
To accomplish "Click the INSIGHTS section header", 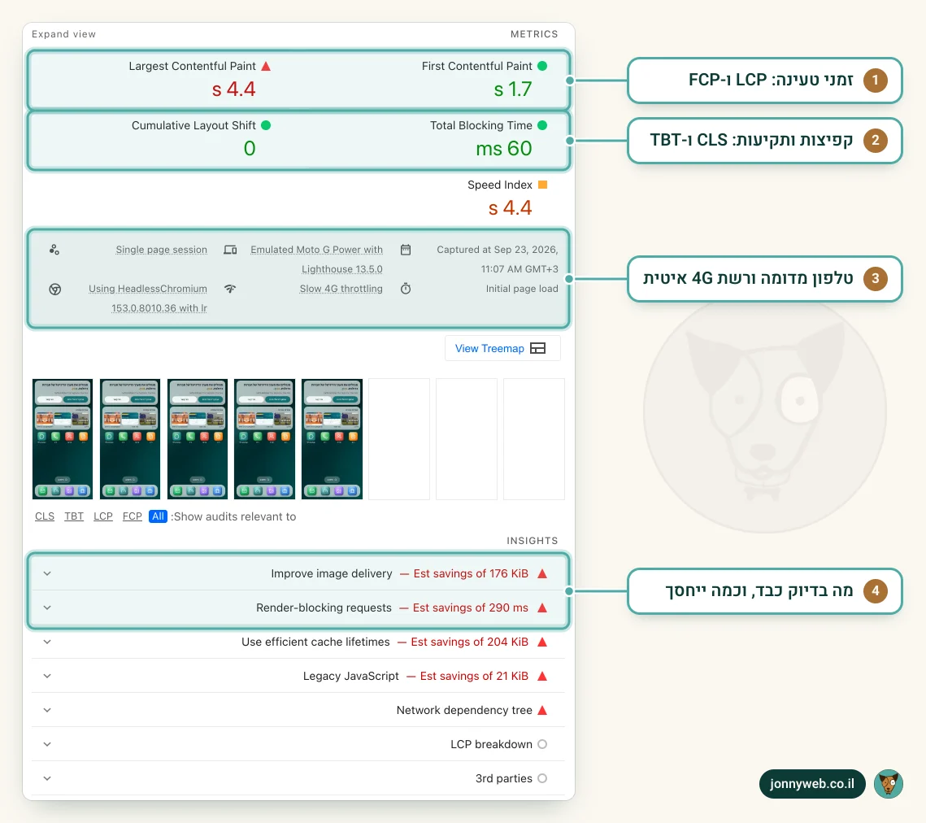I will point(532,541).
